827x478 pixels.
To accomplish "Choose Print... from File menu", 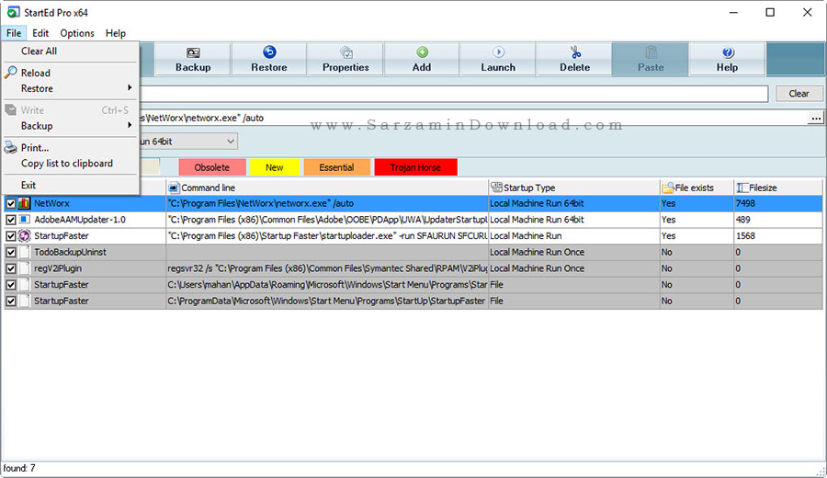I will pos(70,148).
